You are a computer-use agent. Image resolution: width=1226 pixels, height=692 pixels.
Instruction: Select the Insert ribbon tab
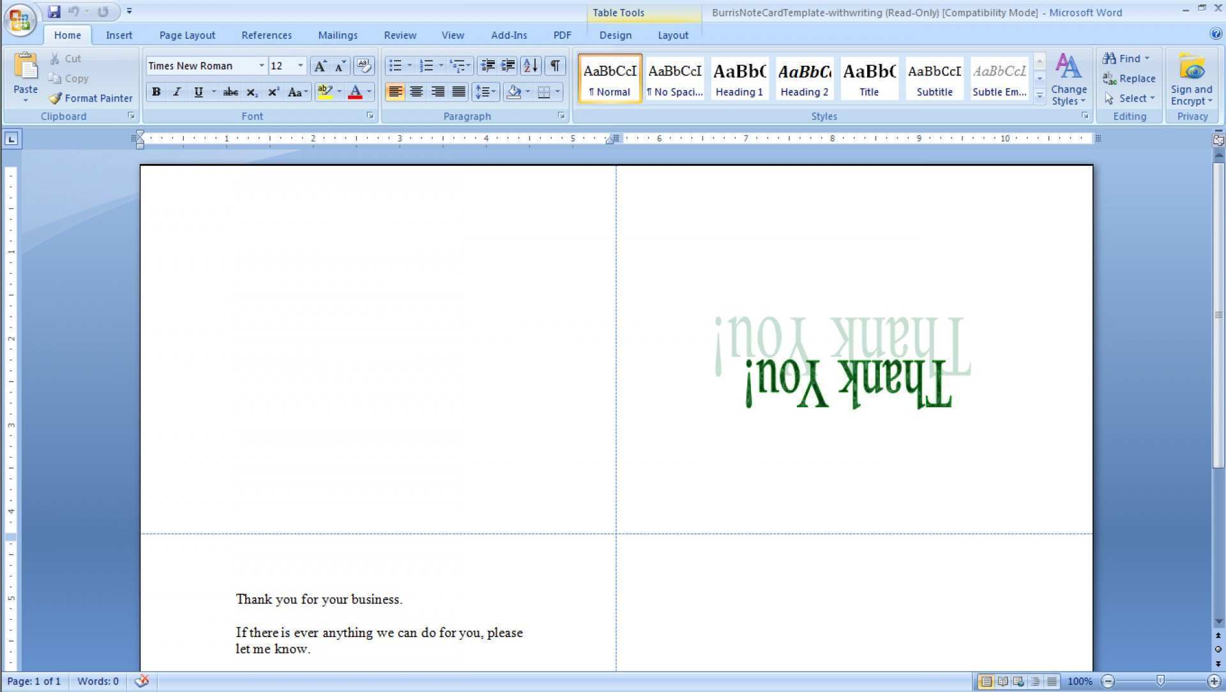click(119, 35)
